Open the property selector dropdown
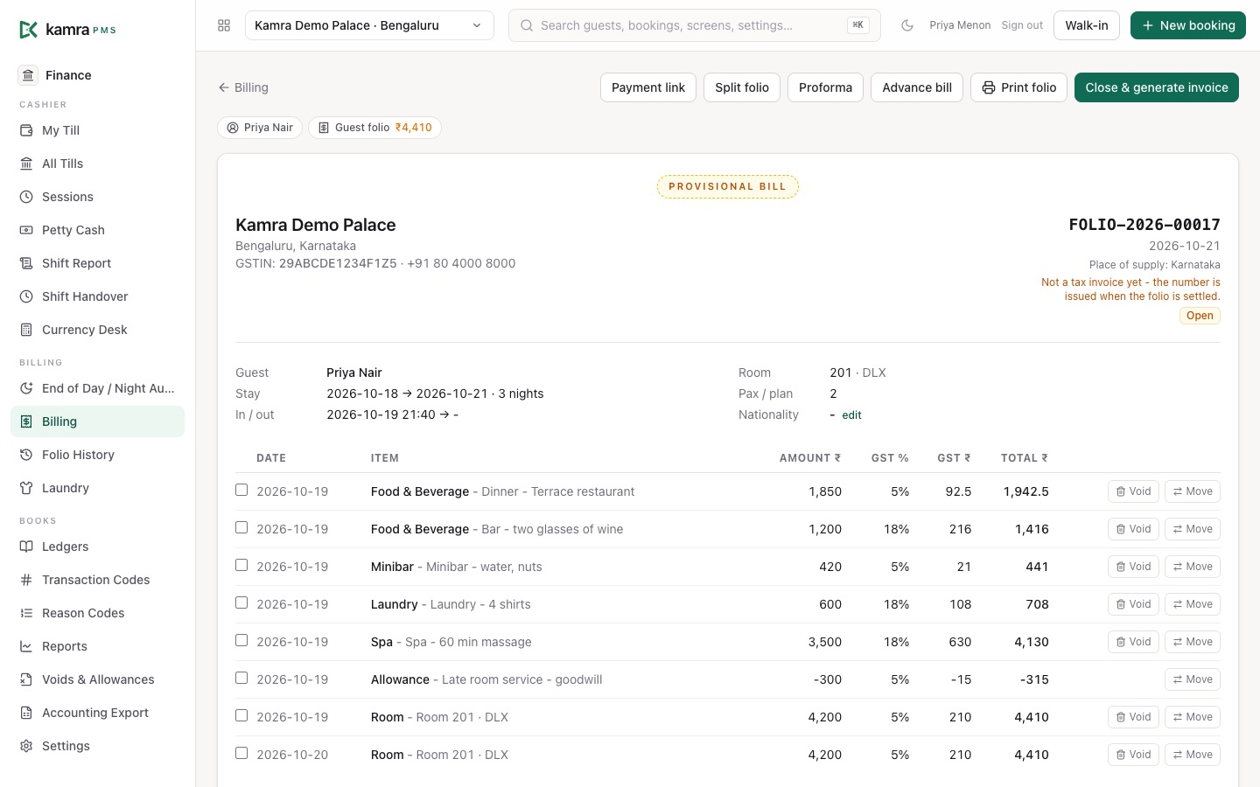Screen dimensions: 1260x787 (x=369, y=25)
